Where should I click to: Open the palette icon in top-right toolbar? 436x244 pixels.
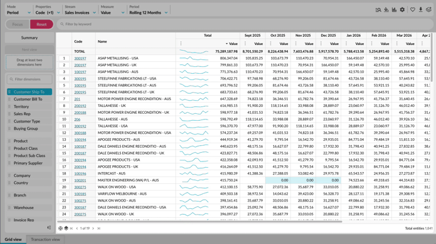coord(428,10)
